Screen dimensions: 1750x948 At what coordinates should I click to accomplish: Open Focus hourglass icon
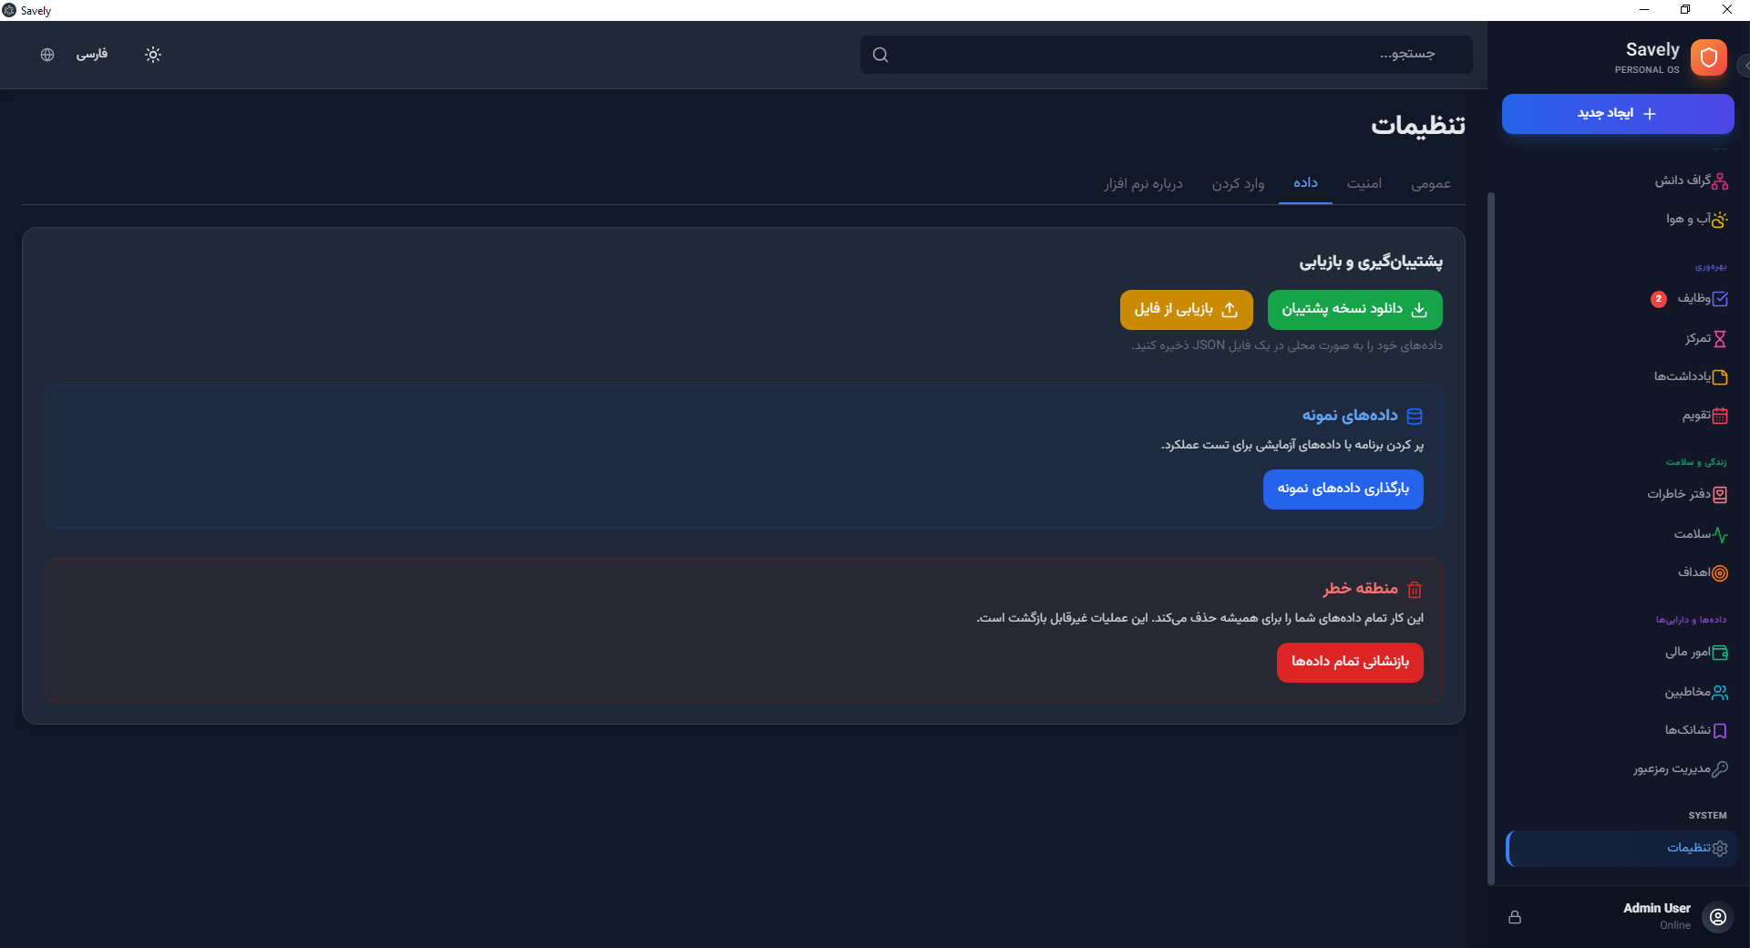tap(1720, 339)
